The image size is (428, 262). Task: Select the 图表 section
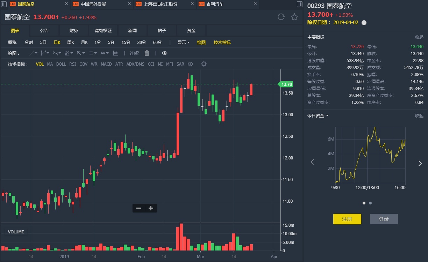pos(15,31)
